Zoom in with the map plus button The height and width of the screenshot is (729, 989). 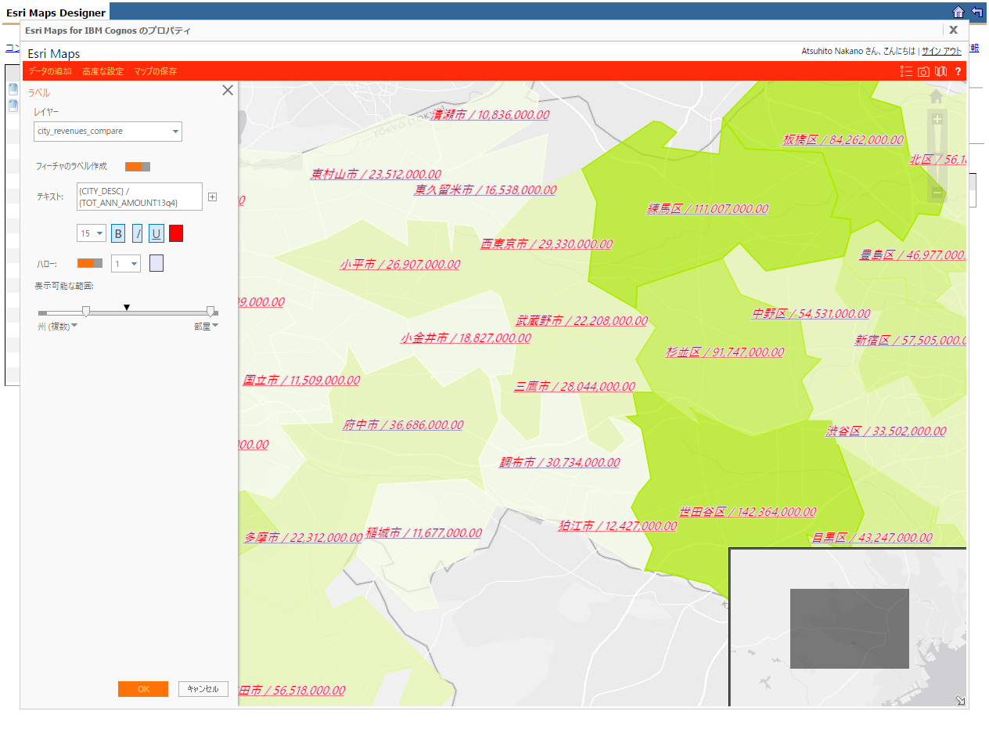(x=937, y=120)
